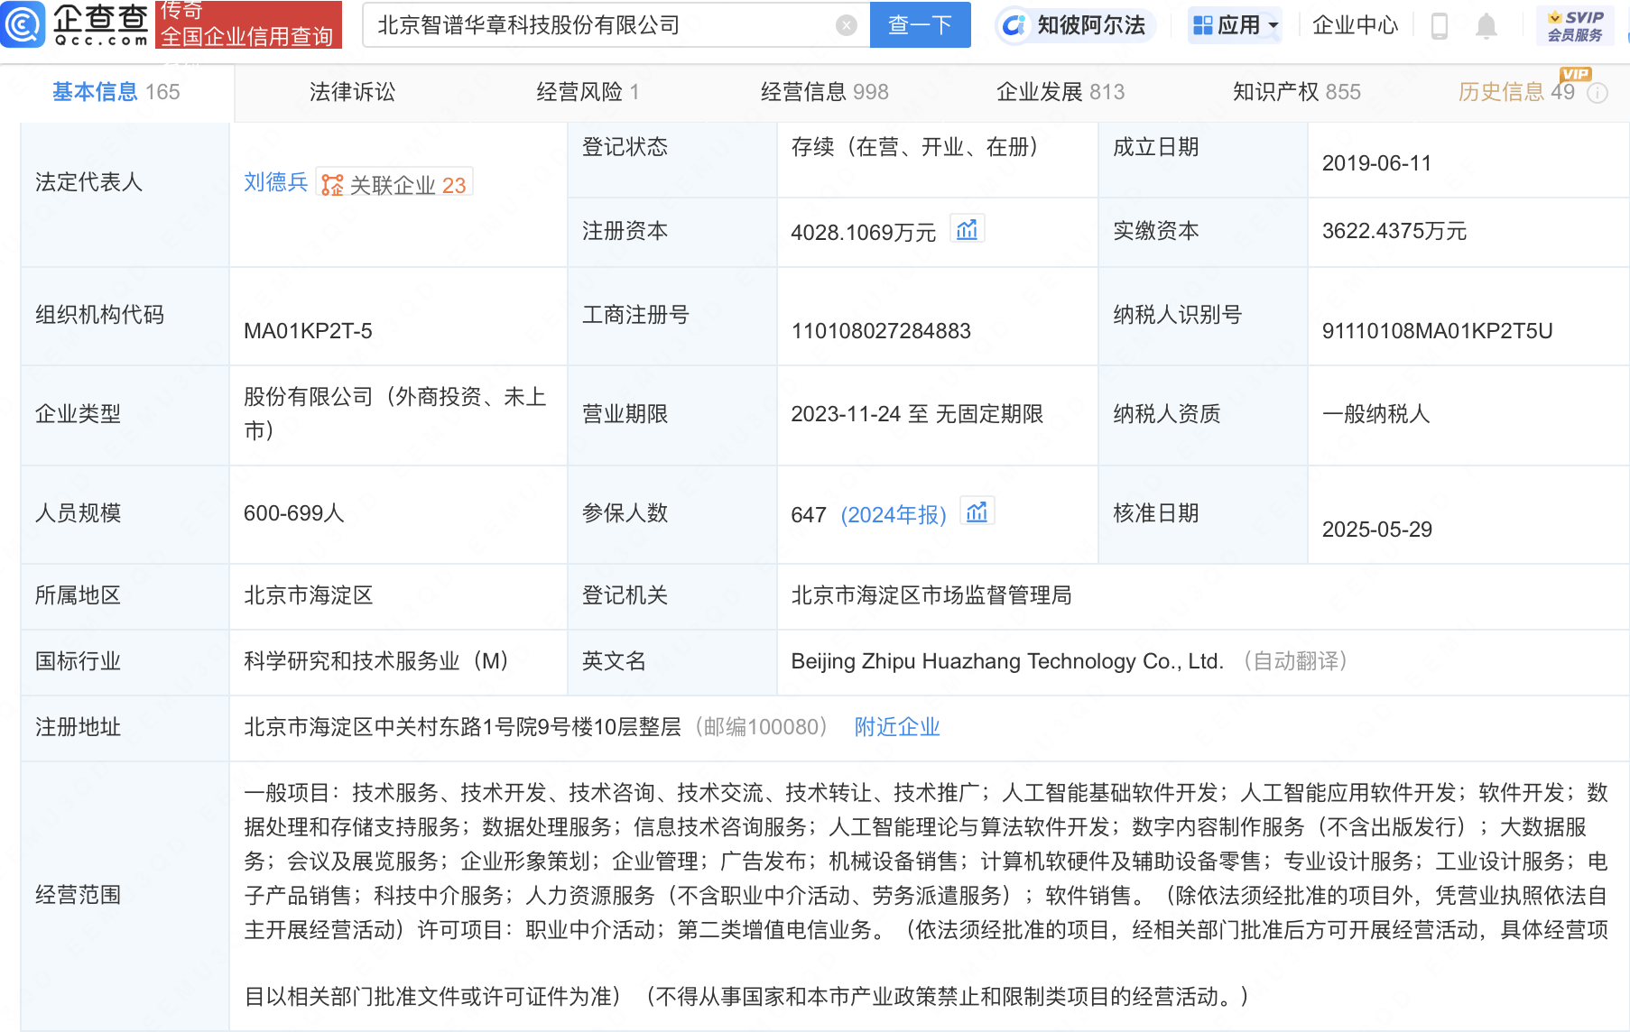This screenshot has height=1032, width=1630.
Task: Switch to the 经营信息 tab
Action: (824, 92)
